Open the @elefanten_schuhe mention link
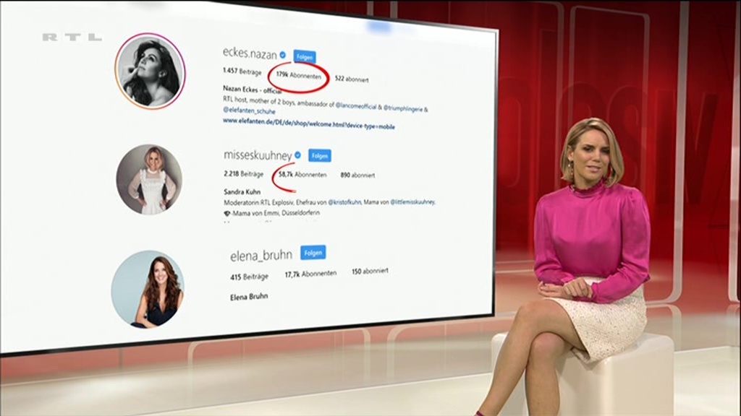The image size is (741, 416). click(249, 110)
